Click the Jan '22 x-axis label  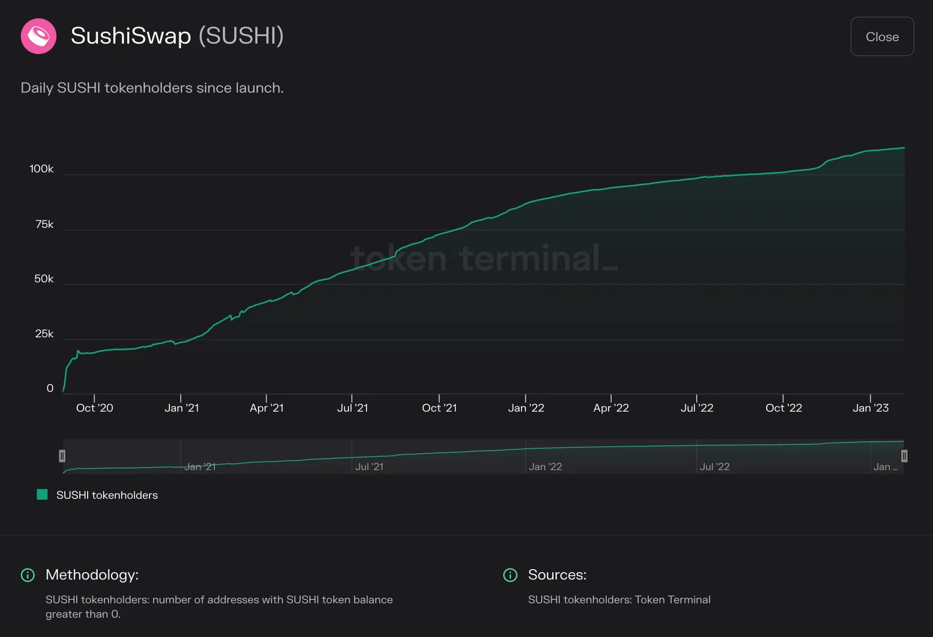[526, 408]
